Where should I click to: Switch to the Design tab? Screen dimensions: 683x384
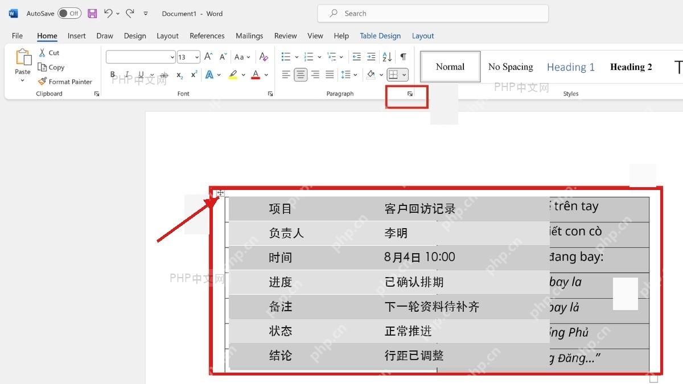point(135,36)
